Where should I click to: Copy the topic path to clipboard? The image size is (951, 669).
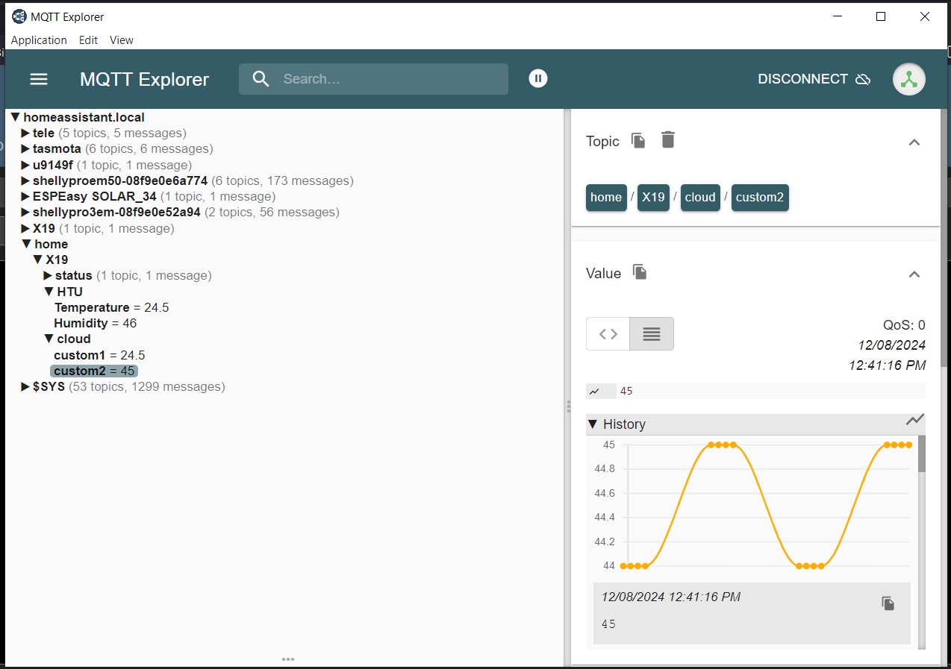tap(638, 140)
